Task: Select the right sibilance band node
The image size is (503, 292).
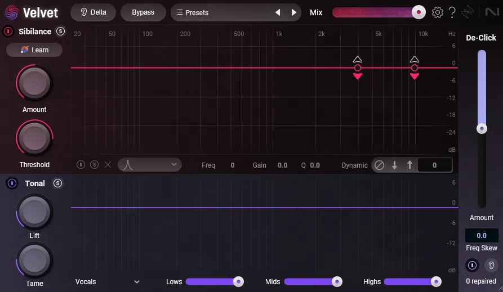Action: tap(414, 68)
